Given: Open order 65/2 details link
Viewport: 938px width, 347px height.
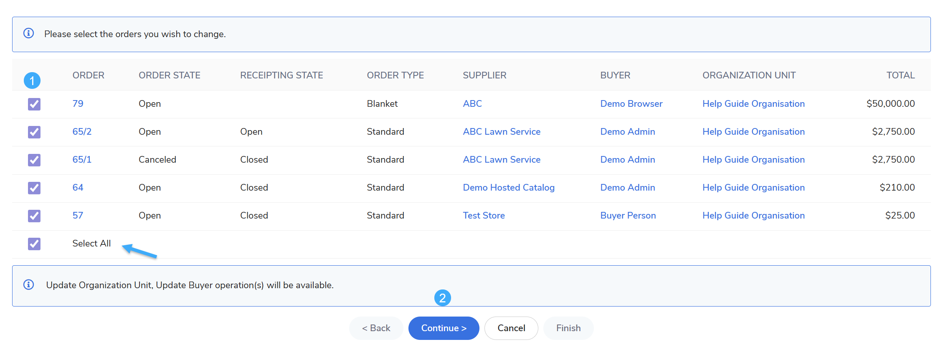Looking at the screenshot, I should click(82, 131).
